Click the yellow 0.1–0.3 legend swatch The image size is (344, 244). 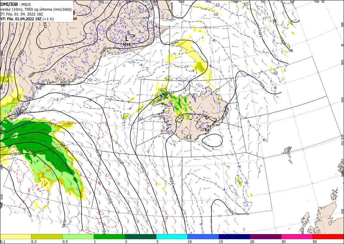click(x=15, y=236)
